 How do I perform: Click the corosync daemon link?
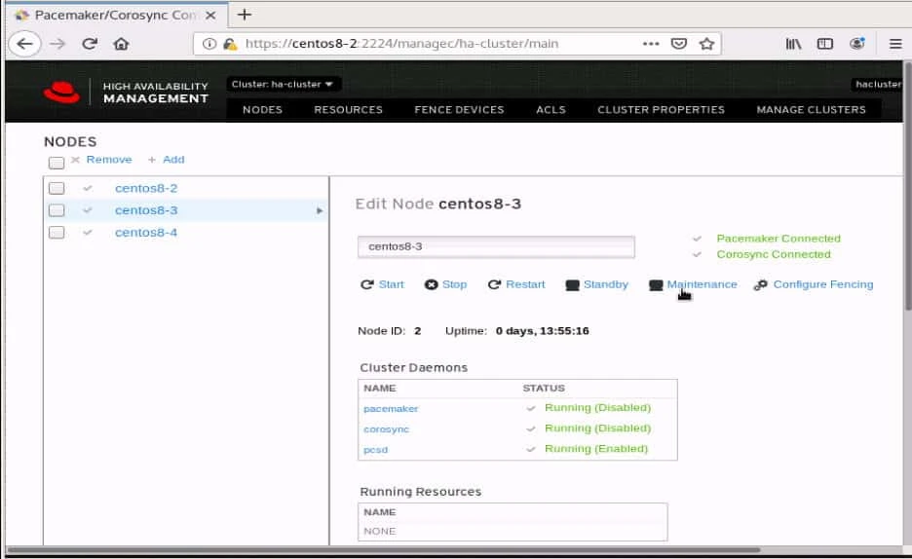[x=386, y=429]
